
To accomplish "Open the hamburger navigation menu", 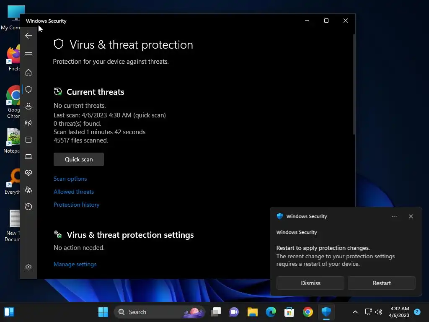I will coord(28,52).
